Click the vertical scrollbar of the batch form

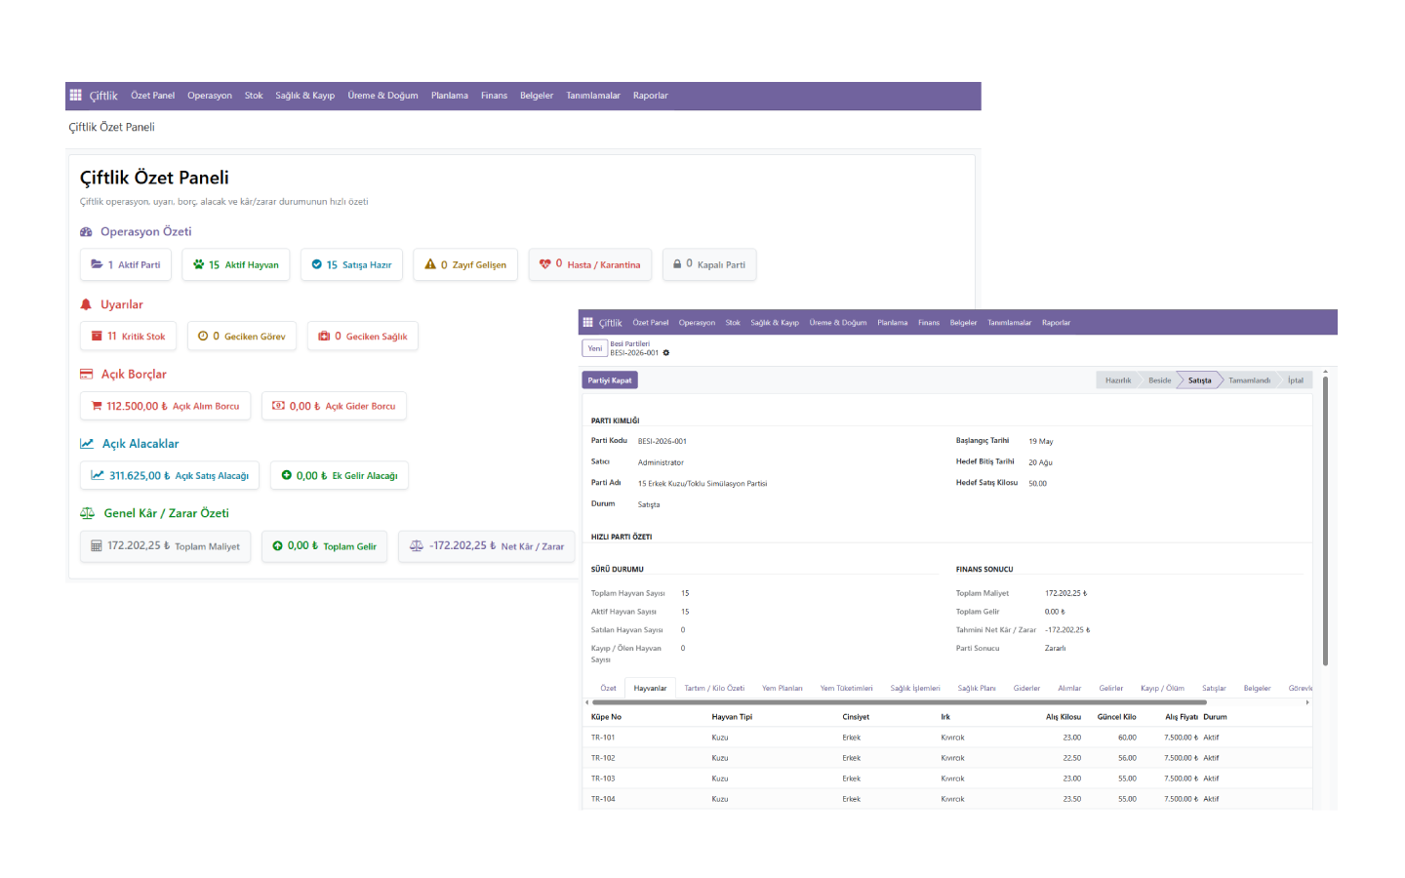[1325, 520]
